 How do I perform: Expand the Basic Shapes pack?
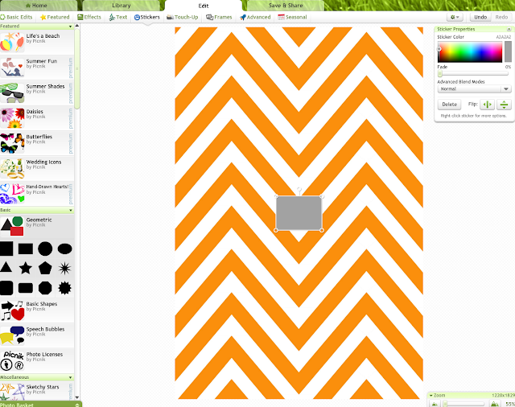(37, 310)
